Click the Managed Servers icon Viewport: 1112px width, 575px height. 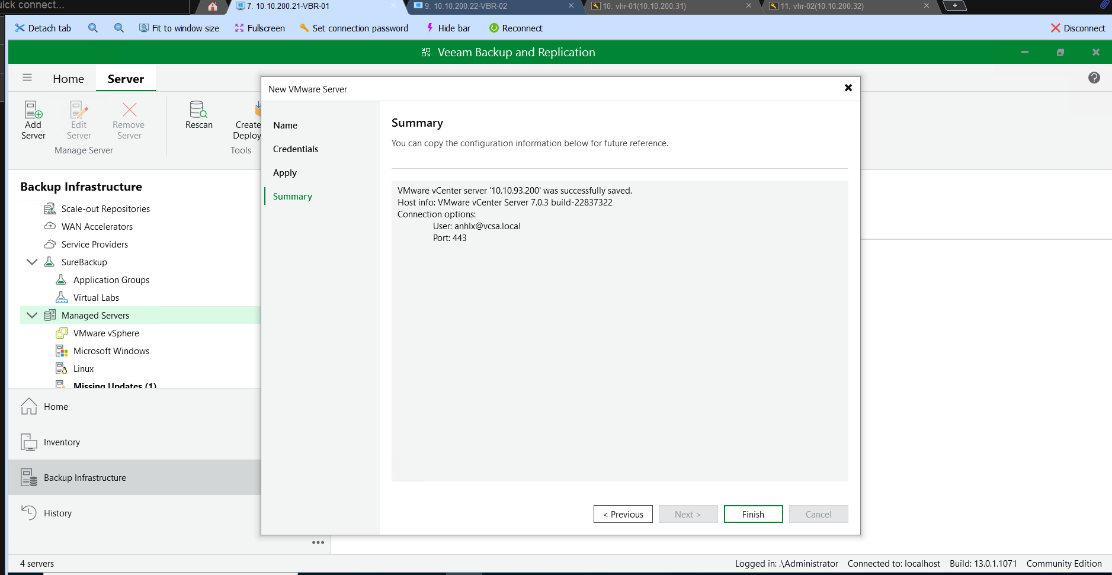click(x=50, y=315)
